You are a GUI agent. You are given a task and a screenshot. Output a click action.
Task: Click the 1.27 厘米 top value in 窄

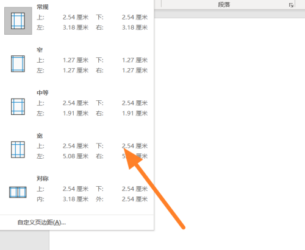[x=76, y=60]
